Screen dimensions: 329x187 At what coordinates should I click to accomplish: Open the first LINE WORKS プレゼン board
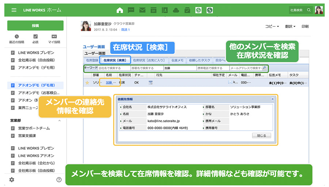point(36,53)
